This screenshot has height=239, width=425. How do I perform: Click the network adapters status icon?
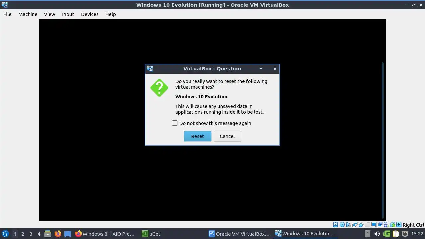pyautogui.click(x=355, y=225)
